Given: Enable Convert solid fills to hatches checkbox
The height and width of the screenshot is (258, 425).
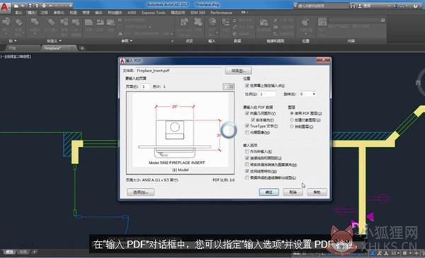Looking at the screenshot, I should 247,165.
